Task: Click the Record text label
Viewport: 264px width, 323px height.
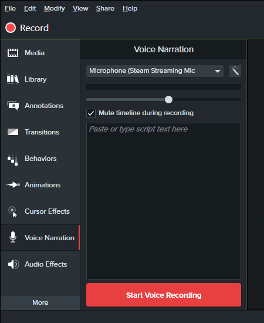Action: [x=35, y=28]
